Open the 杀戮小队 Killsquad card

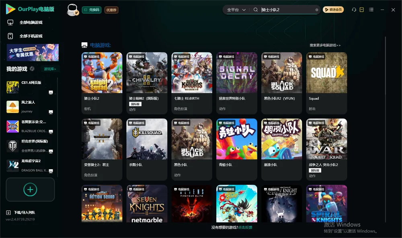click(147, 150)
